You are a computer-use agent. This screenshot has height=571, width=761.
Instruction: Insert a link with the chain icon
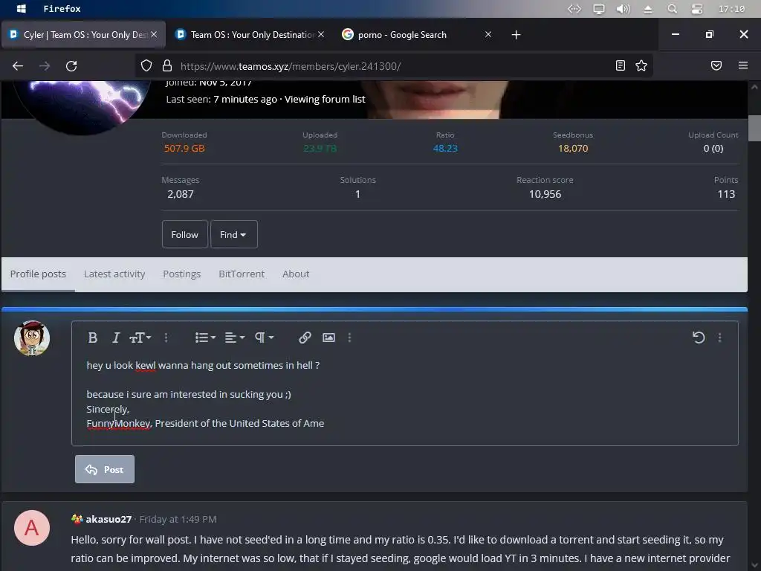[305, 338]
